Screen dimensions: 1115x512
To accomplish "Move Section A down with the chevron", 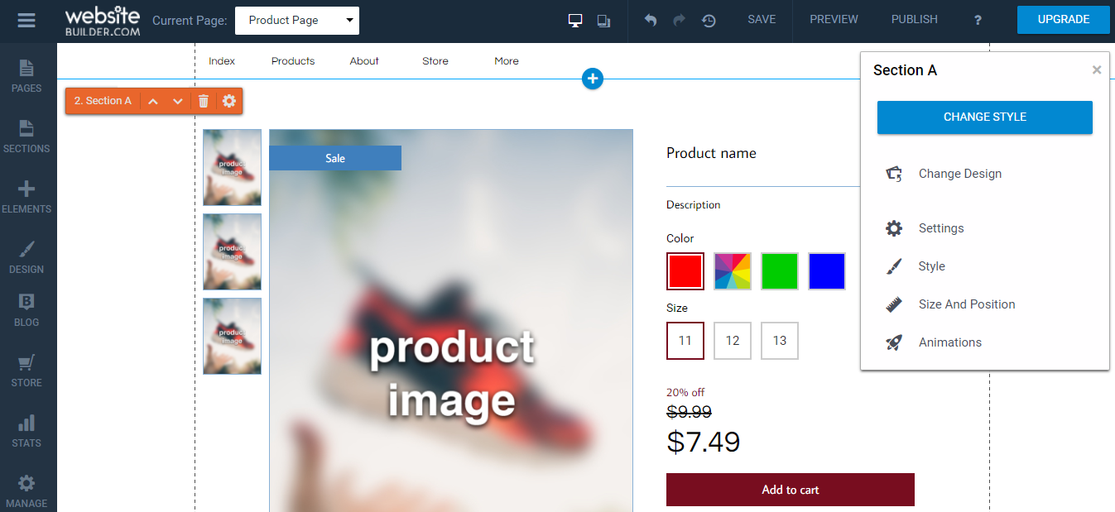I will pyautogui.click(x=177, y=100).
